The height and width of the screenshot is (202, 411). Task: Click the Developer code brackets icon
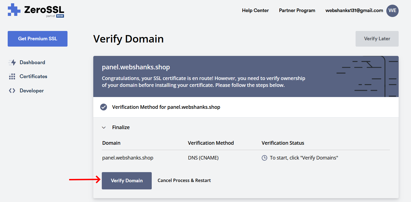[x=12, y=91]
